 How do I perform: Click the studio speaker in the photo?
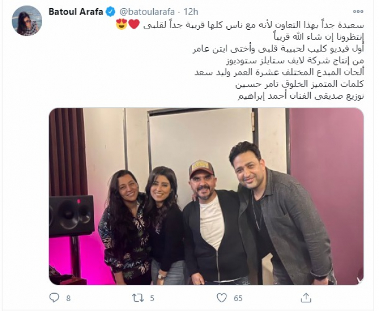click(71, 216)
